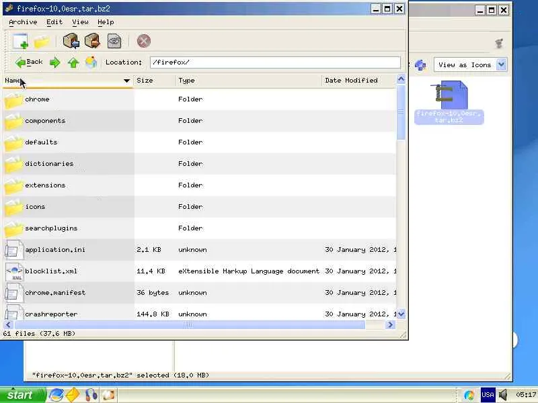This screenshot has width=538, height=403.
Task: Select the dictionaries folder icon
Action: point(13,165)
